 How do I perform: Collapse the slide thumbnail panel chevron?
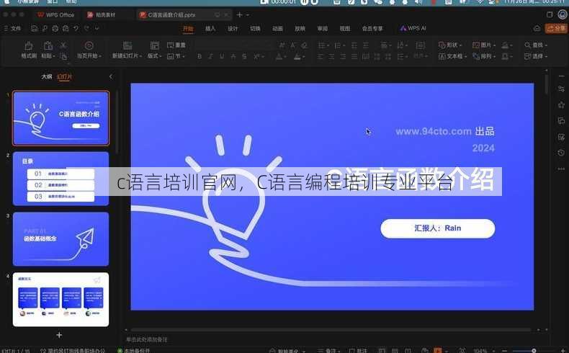pyautogui.click(x=111, y=76)
